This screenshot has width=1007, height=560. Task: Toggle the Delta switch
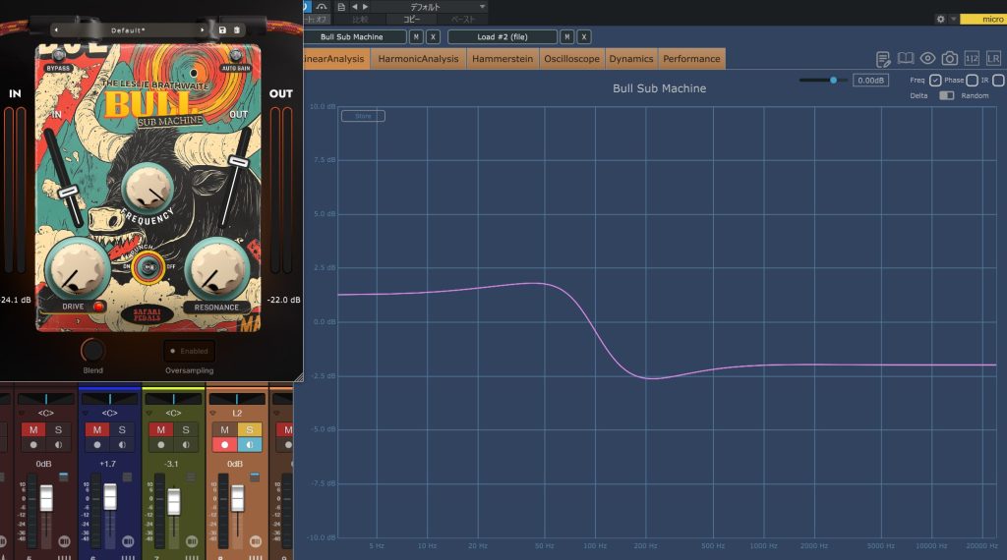tap(946, 95)
